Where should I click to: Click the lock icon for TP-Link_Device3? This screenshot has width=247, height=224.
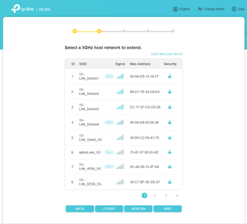click(169, 107)
